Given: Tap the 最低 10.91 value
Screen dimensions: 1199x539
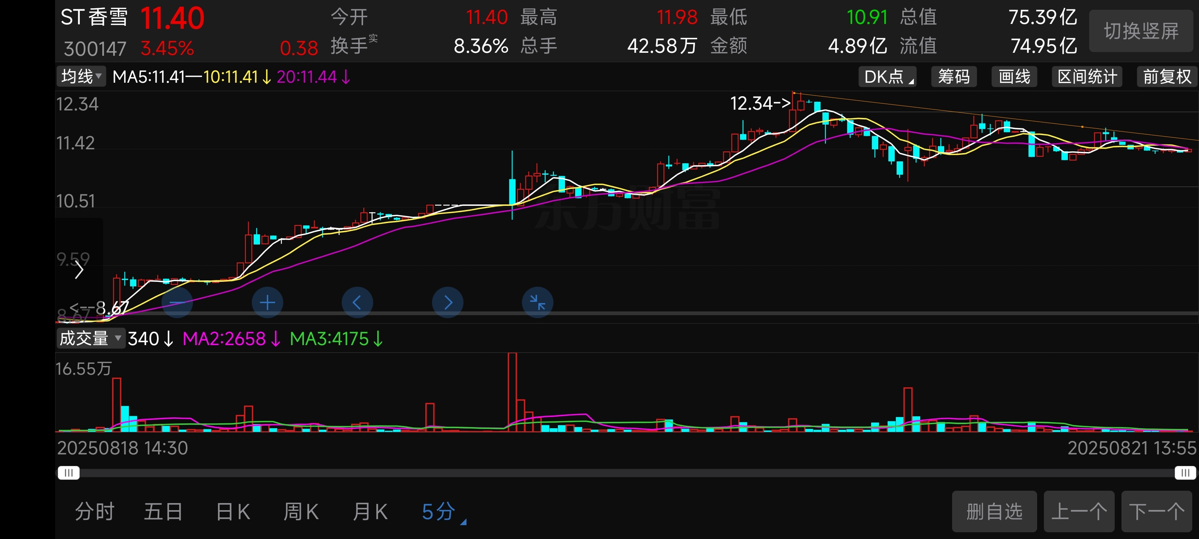Looking at the screenshot, I should 867,17.
